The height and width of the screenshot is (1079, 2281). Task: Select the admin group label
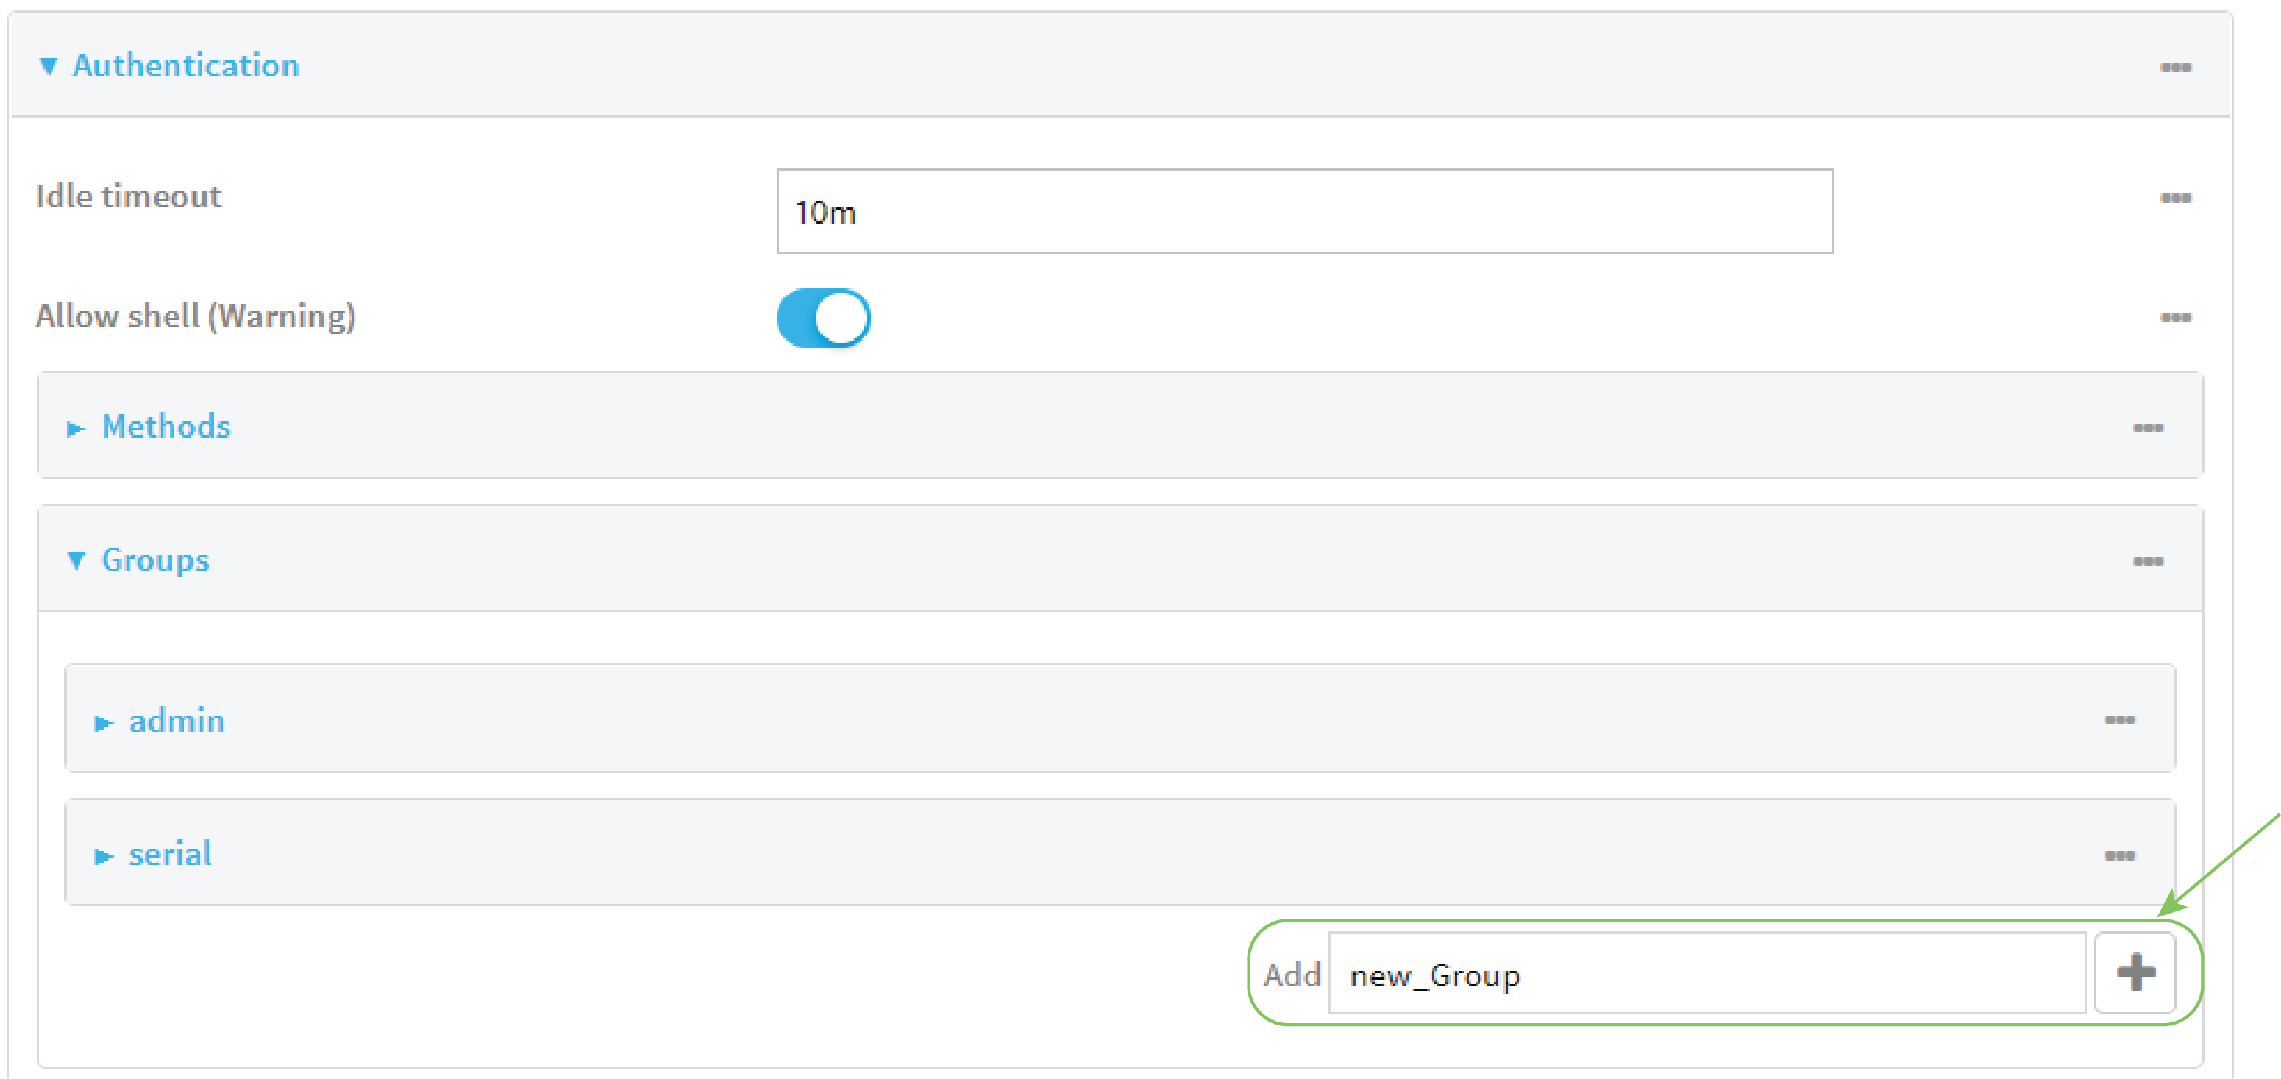(177, 721)
